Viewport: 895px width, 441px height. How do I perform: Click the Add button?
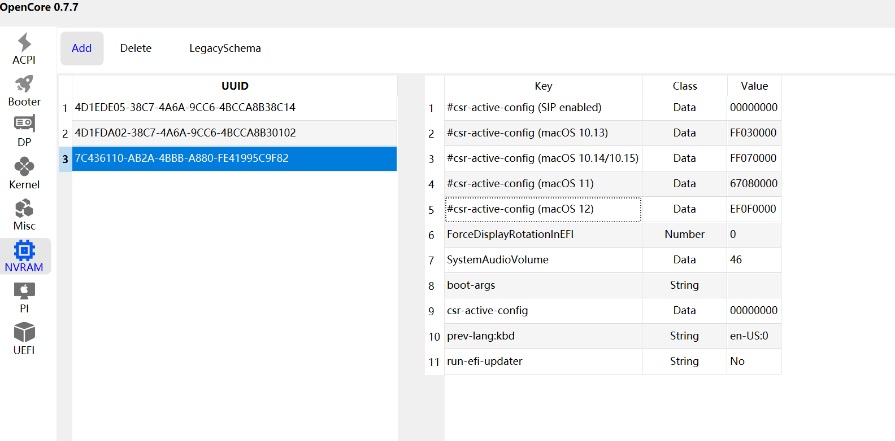(x=82, y=48)
